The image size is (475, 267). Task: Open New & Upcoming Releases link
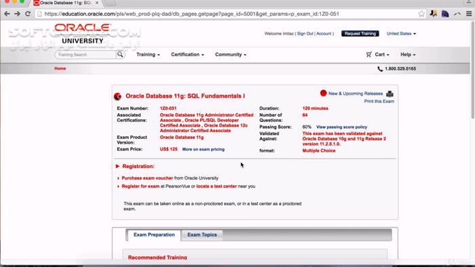tap(356, 94)
